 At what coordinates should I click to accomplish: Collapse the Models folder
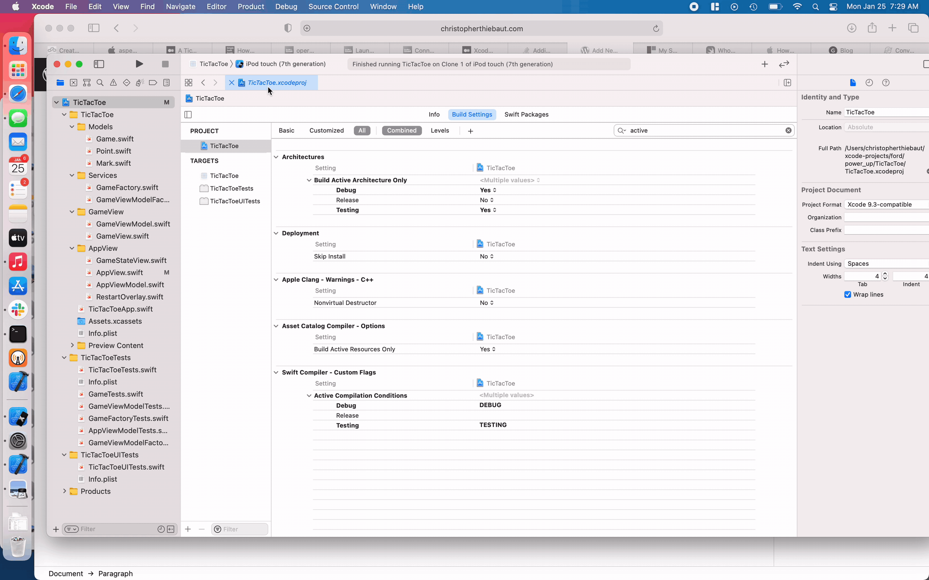(72, 127)
